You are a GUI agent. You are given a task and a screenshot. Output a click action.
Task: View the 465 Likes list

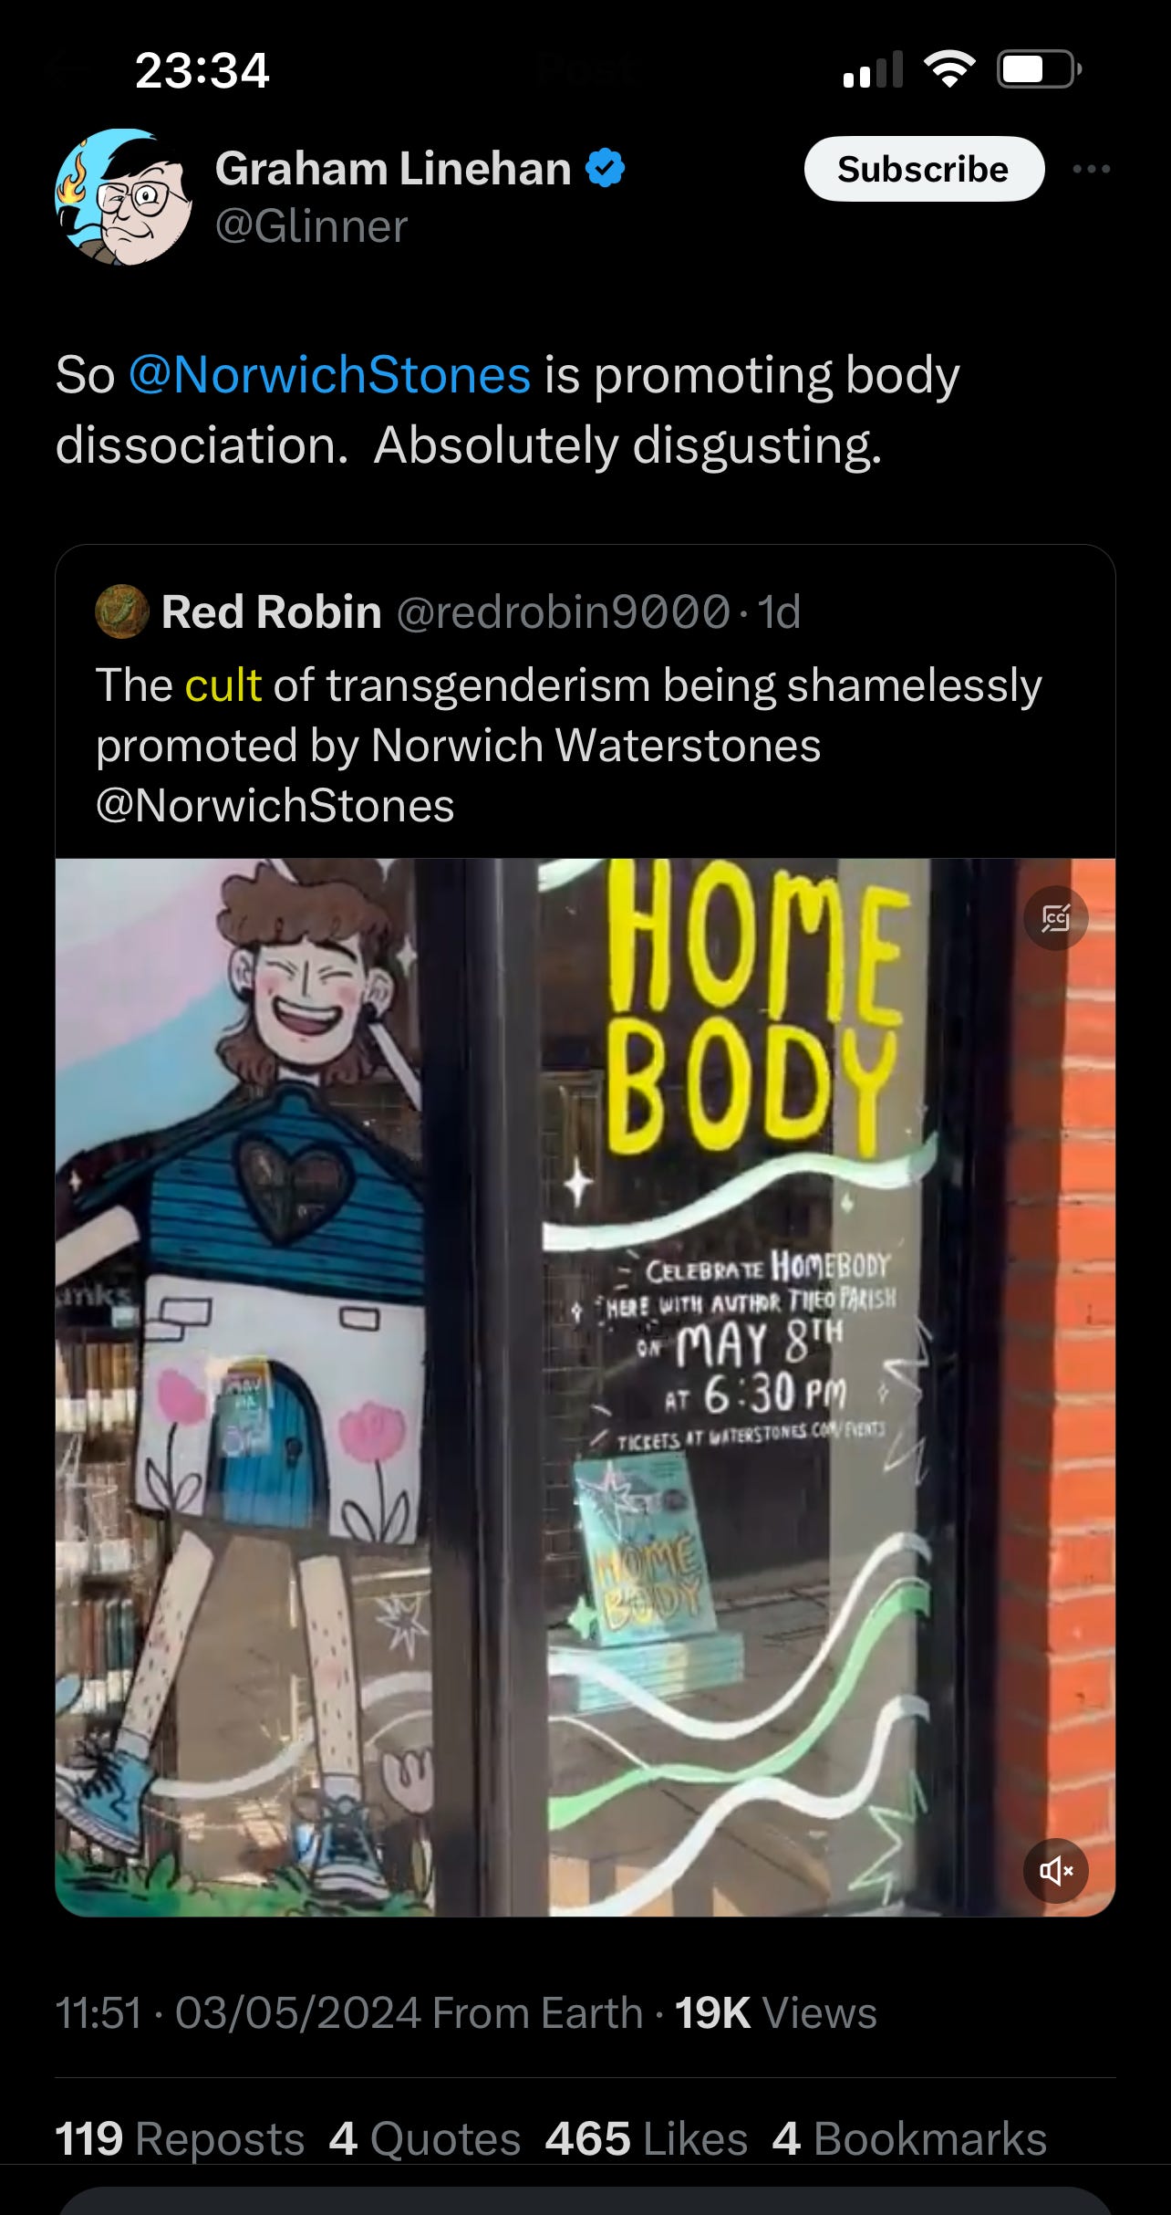coord(647,2138)
